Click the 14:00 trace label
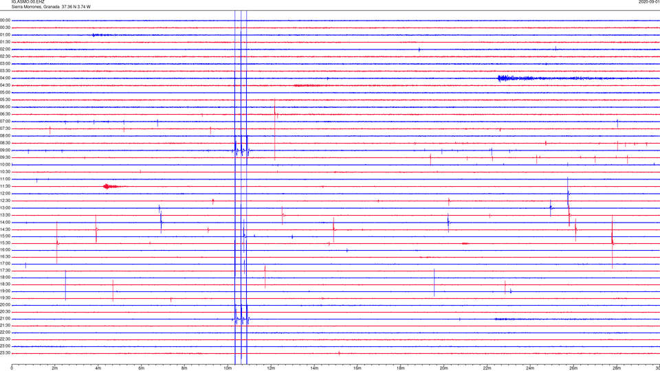Viewport: 660px width, 371px height. (5, 223)
